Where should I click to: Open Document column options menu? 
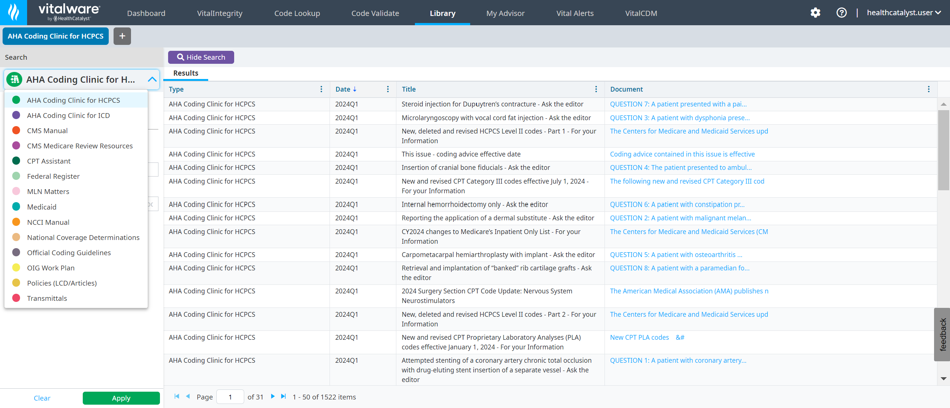(928, 89)
